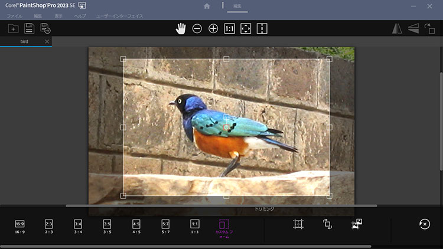Viewport: 443px width, 249px height.
Task: Click the cancel crop reset button
Action: [x=424, y=224]
